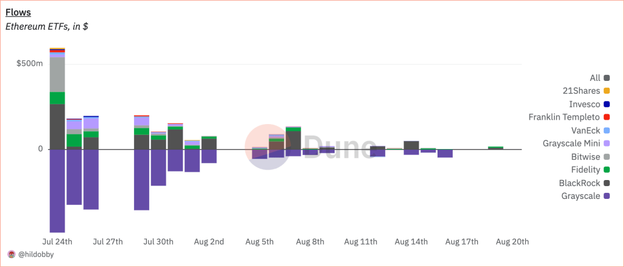Viewport: 624px width, 267px height.
Task: Click the hildobby avatar icon
Action: tap(12, 255)
